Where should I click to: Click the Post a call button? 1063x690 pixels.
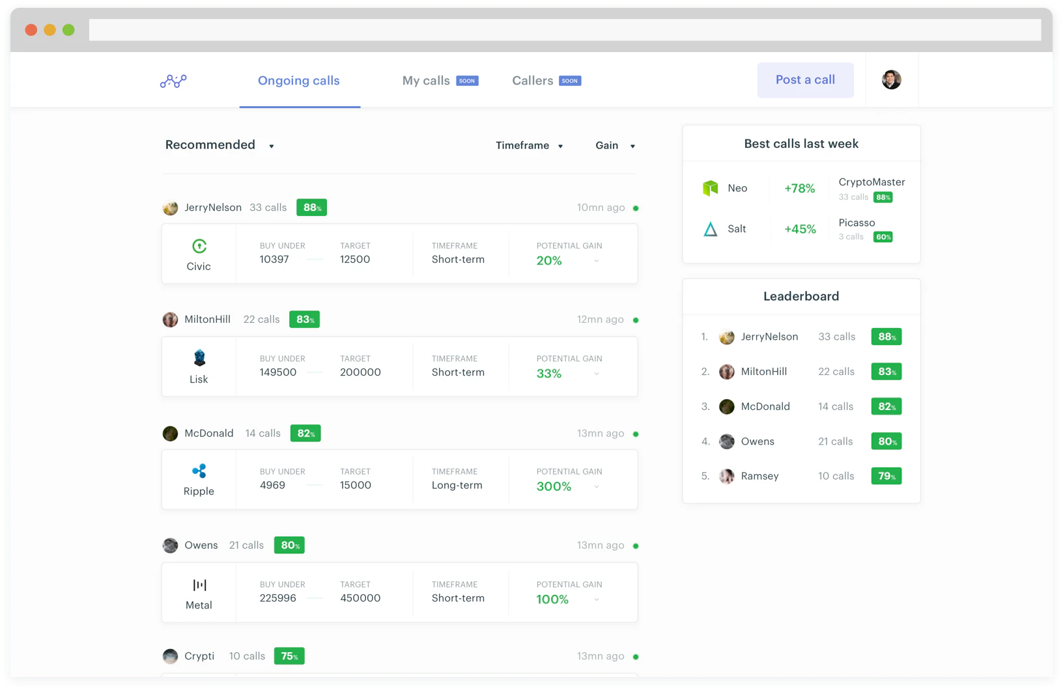pos(805,80)
